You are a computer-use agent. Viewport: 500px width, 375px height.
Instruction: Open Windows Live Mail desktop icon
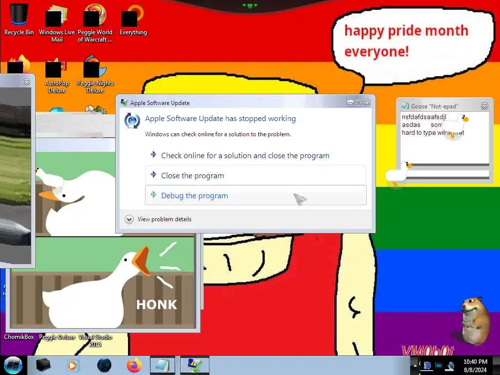click(x=57, y=23)
